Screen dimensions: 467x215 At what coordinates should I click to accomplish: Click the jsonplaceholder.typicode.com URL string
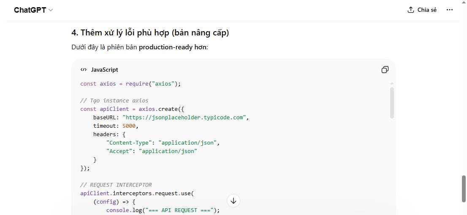[x=184, y=117]
